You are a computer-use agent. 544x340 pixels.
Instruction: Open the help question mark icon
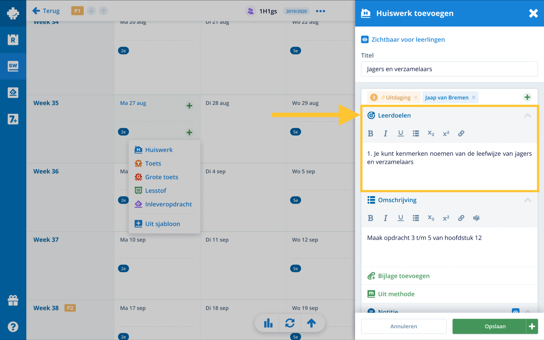coord(13,327)
